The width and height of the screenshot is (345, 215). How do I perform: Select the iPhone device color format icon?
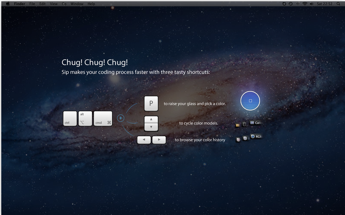[x=244, y=124]
